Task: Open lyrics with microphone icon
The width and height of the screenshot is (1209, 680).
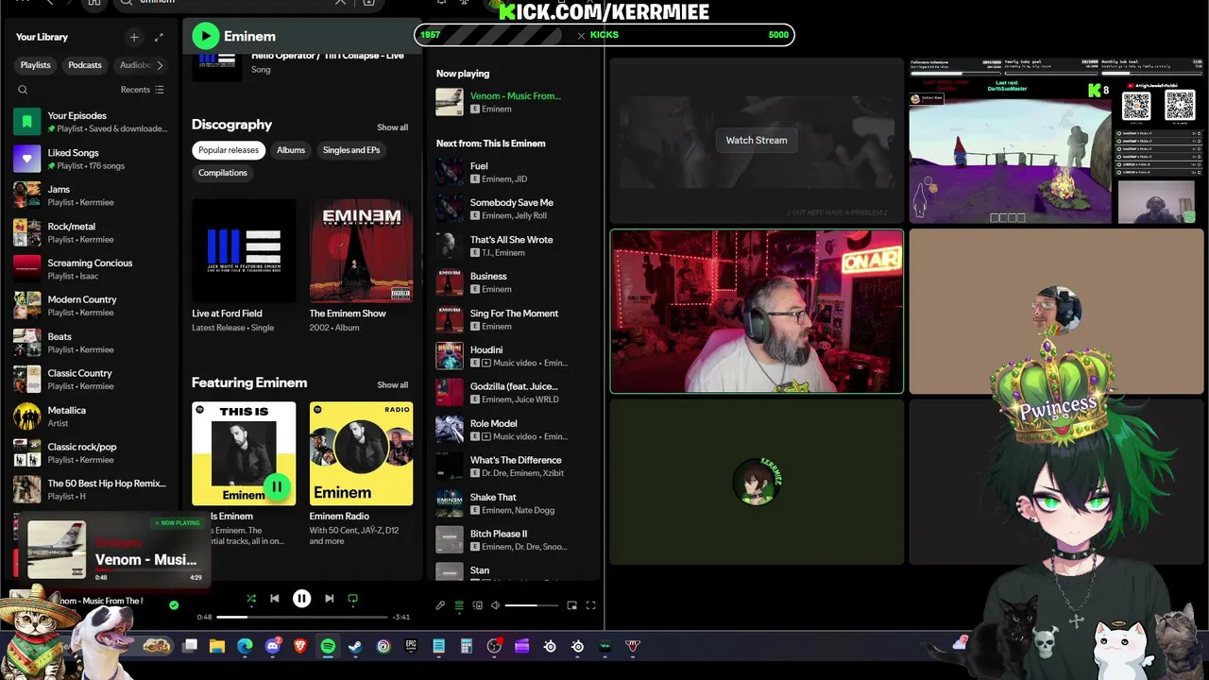Action: click(x=440, y=605)
